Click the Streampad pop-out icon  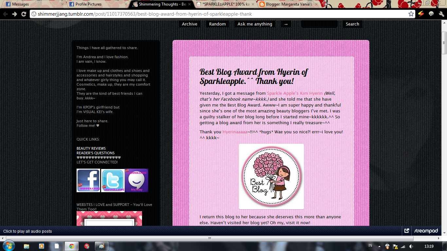[x=406, y=231]
